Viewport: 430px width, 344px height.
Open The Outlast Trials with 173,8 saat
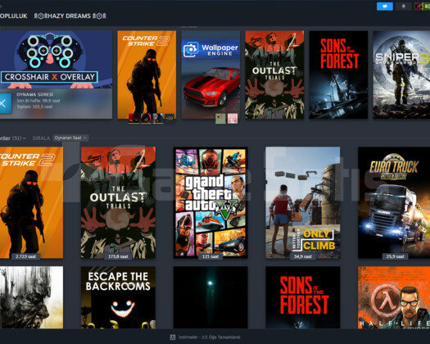point(118,202)
